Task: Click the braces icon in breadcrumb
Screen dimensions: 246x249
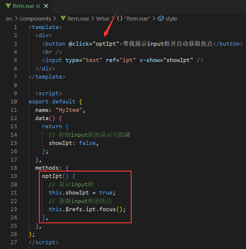Action: coord(120,18)
